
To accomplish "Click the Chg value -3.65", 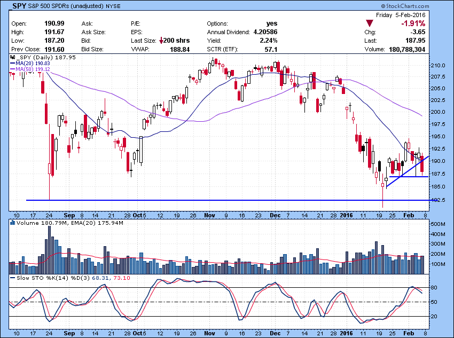I will 418,32.
